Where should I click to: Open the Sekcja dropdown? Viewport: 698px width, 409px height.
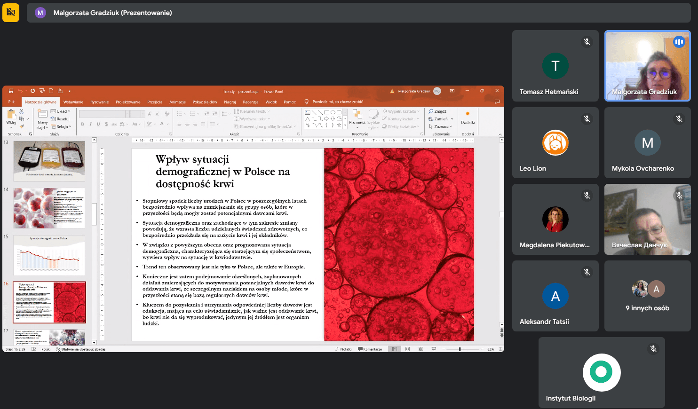click(x=61, y=126)
